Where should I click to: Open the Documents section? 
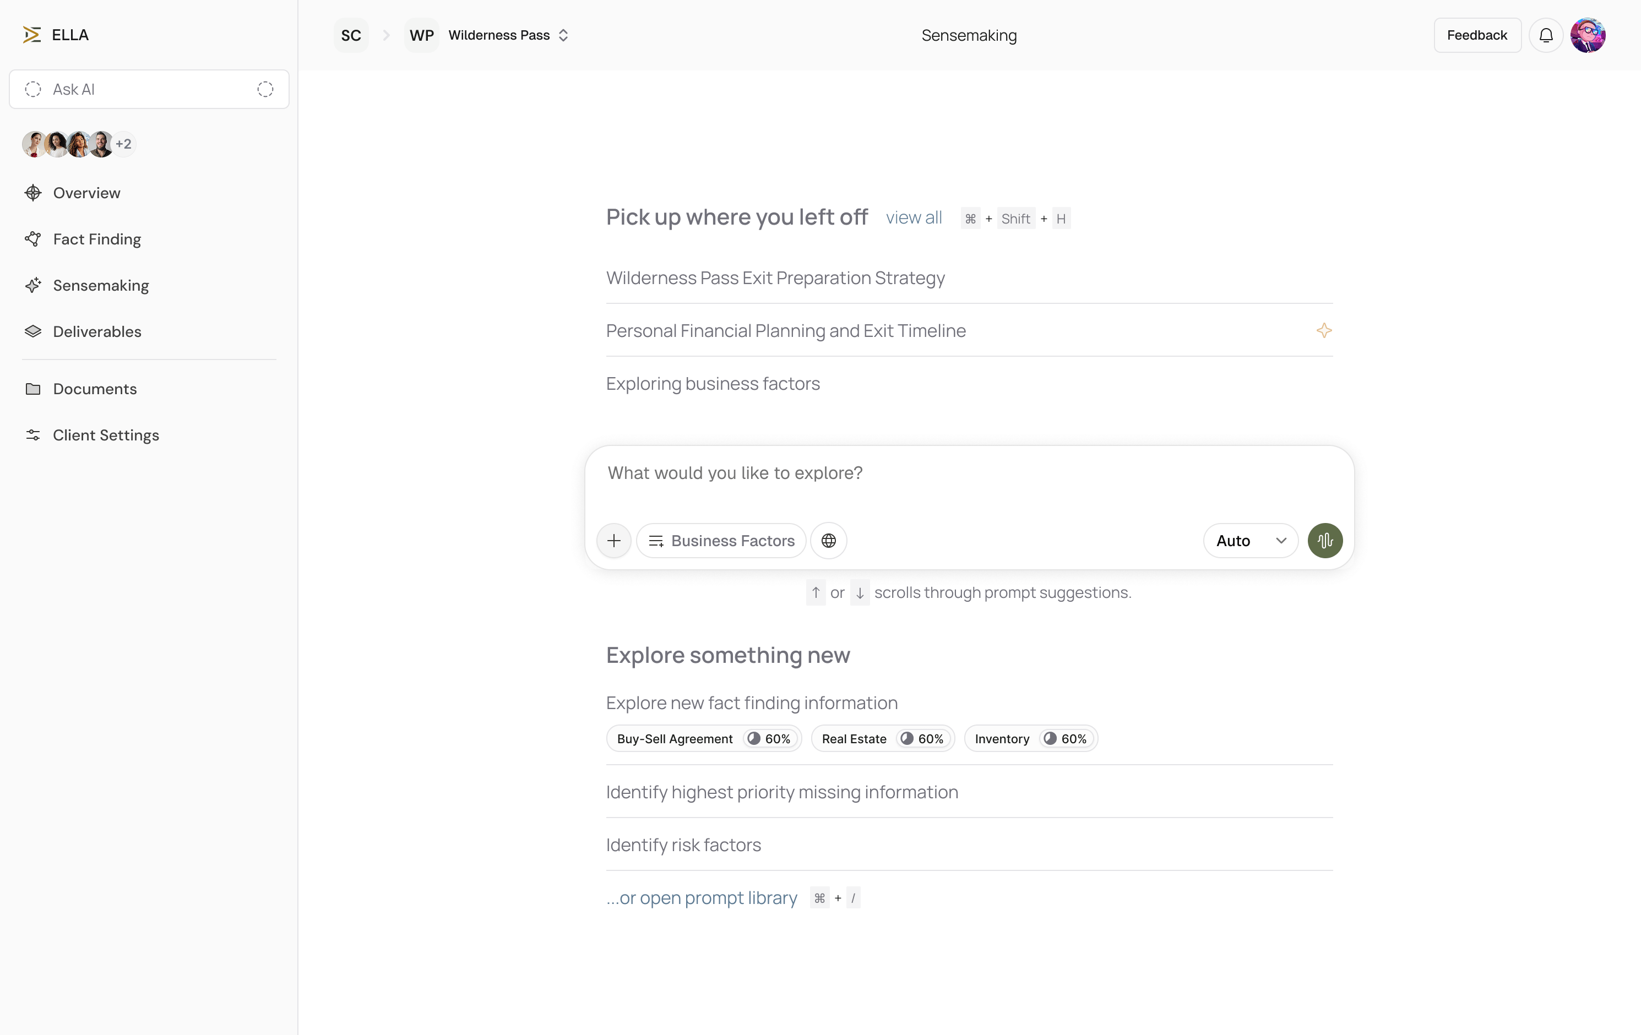coord(95,389)
